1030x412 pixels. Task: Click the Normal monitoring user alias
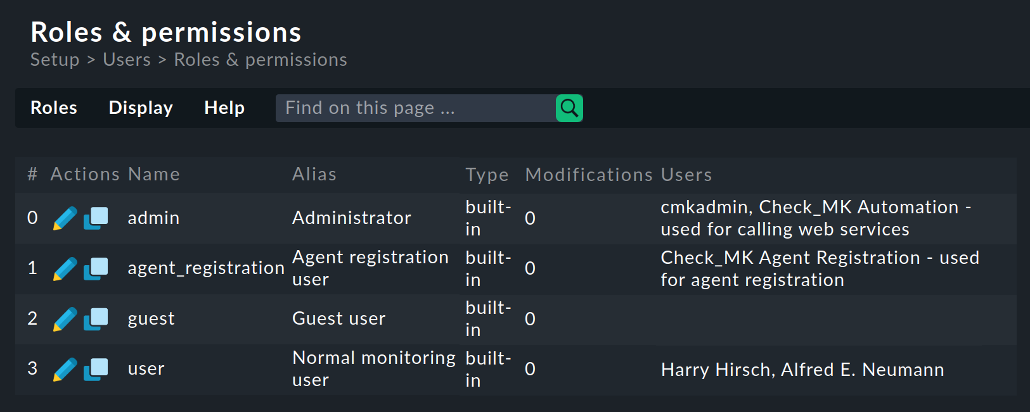[374, 369]
